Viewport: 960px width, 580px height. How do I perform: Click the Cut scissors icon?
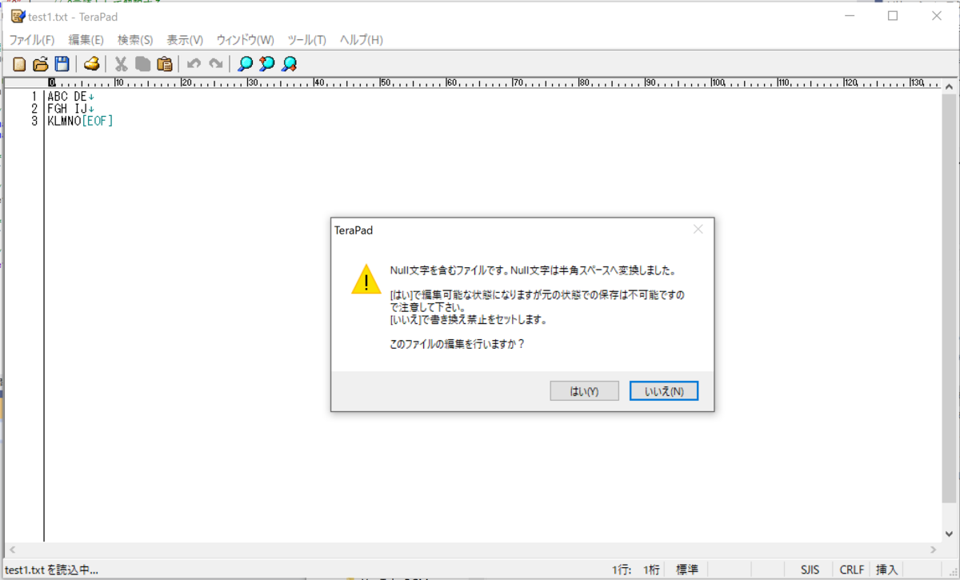[x=122, y=64]
